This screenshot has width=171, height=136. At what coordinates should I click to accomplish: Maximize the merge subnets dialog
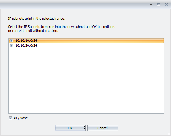click(x=159, y=4)
